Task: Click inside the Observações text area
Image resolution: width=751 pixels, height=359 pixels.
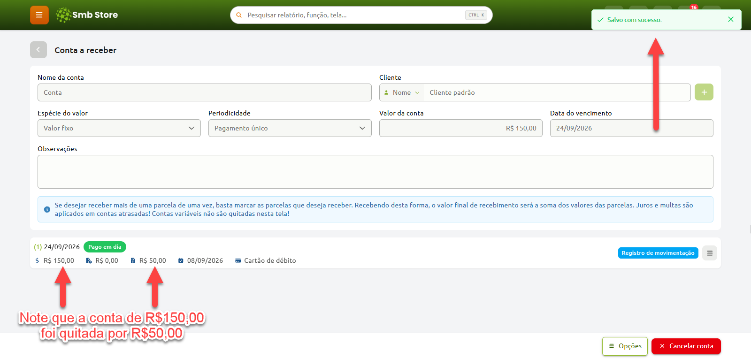Action: 375,172
